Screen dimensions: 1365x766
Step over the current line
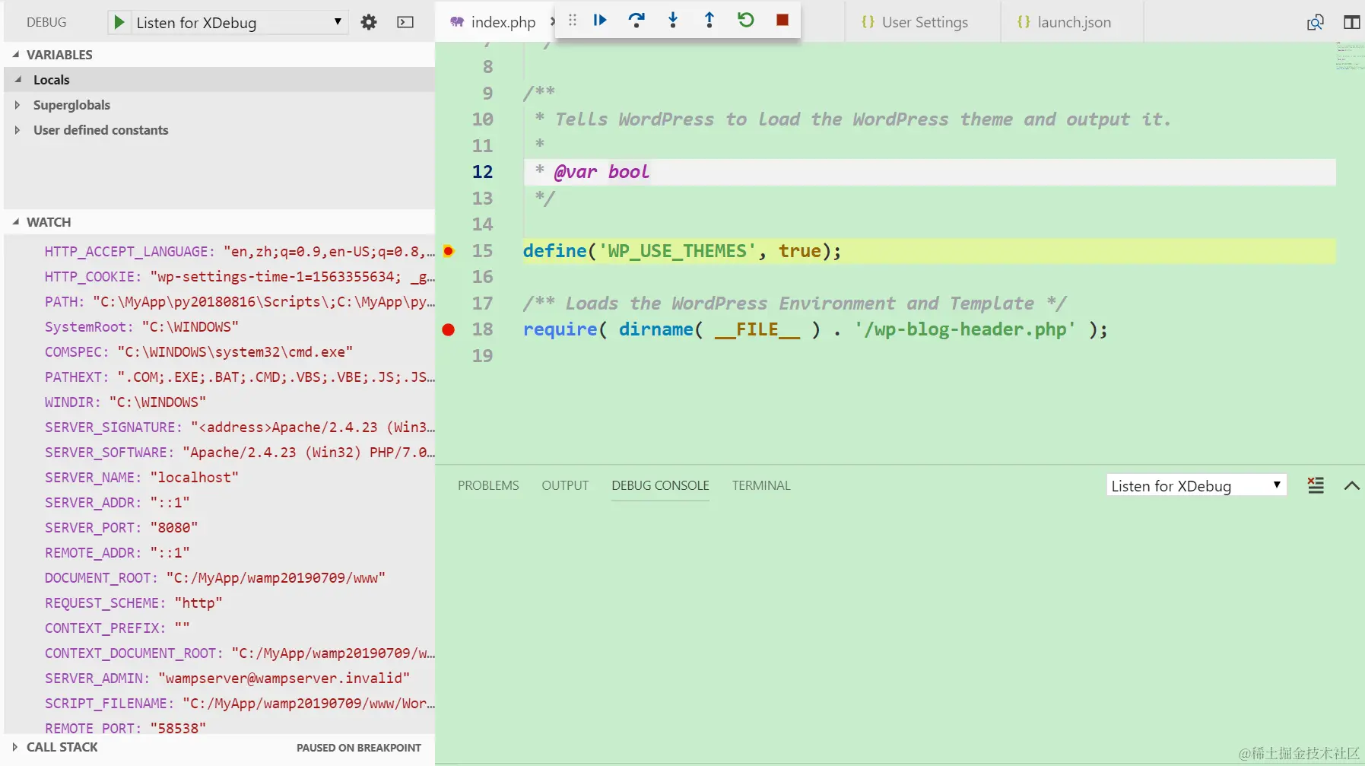click(636, 20)
